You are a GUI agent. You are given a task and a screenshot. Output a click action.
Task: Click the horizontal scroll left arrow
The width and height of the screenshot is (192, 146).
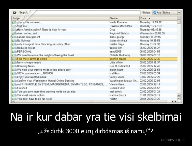(13, 101)
